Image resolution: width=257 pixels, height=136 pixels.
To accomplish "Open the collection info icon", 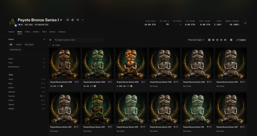I will [x=68, y=20].
